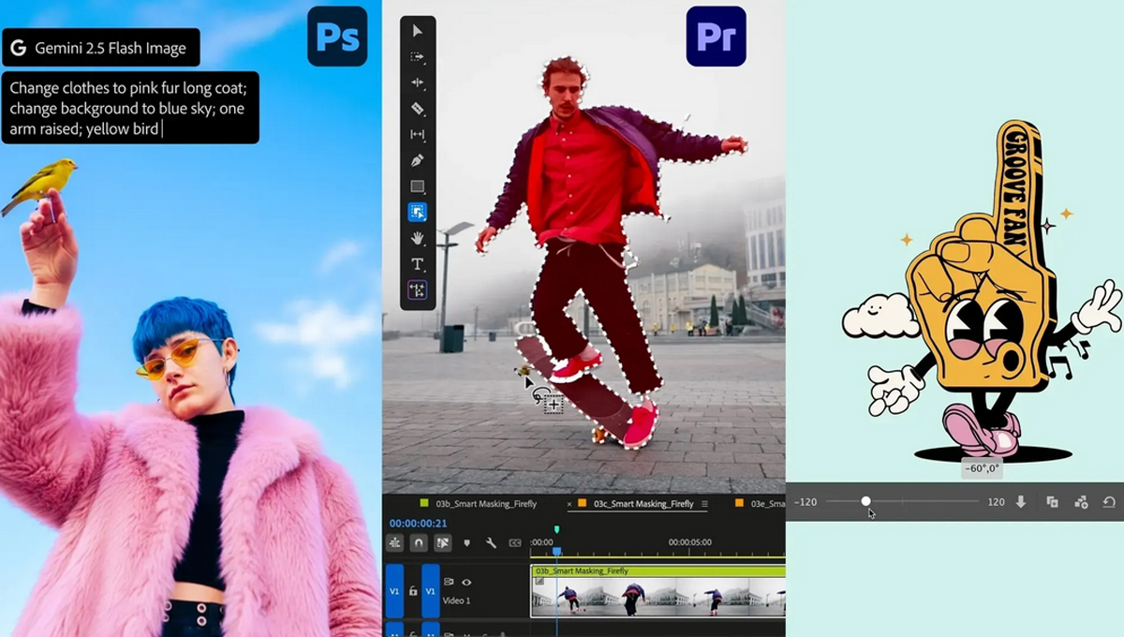The height and width of the screenshot is (637, 1124).
Task: Activate the Rectangle shape tool
Action: pos(418,186)
